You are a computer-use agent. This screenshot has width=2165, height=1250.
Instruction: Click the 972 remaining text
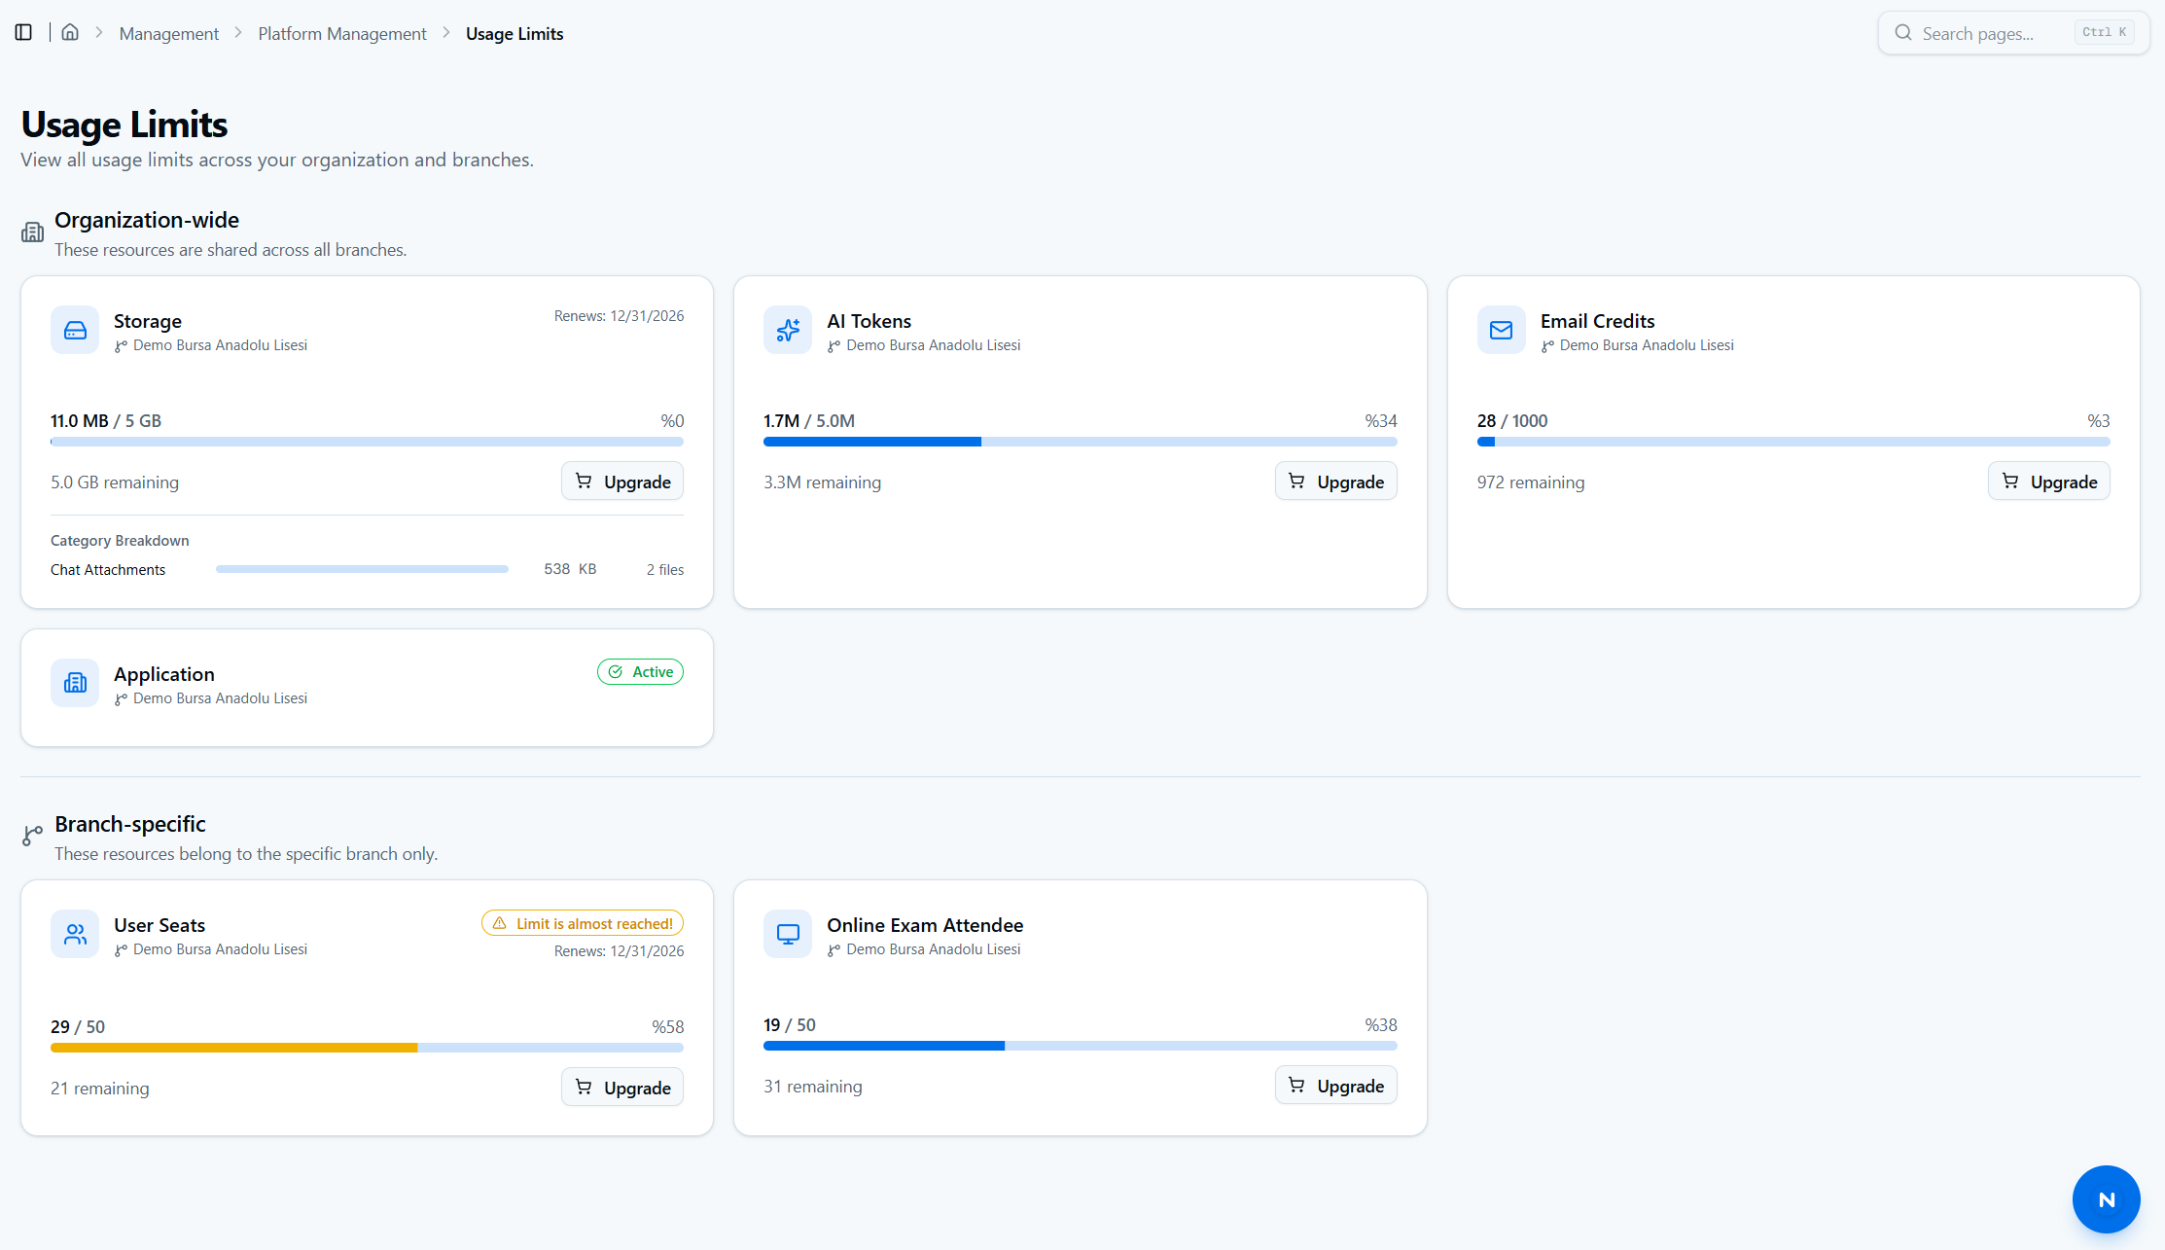tap(1531, 482)
